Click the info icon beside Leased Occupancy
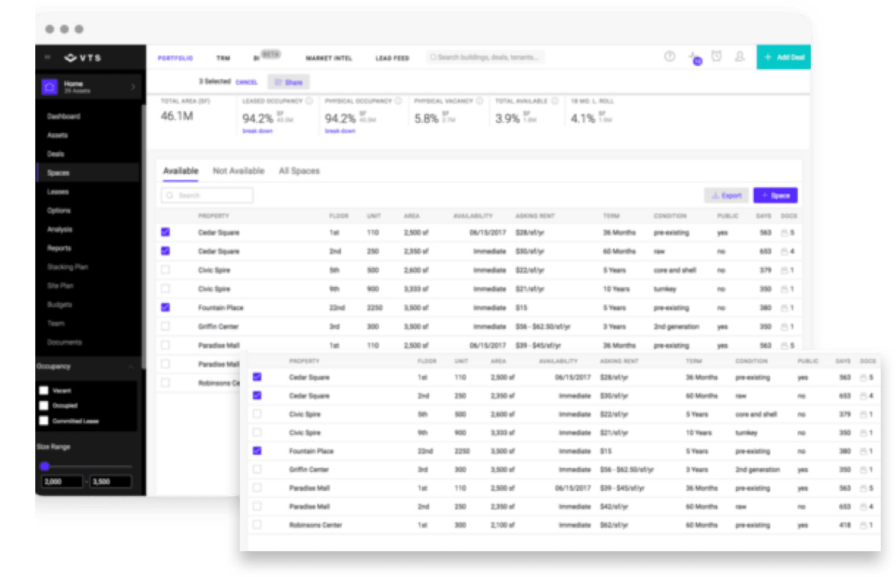 coord(309,101)
